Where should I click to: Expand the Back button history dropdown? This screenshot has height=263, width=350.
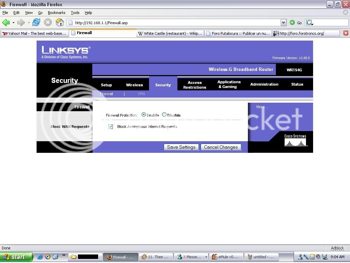pos(13,23)
